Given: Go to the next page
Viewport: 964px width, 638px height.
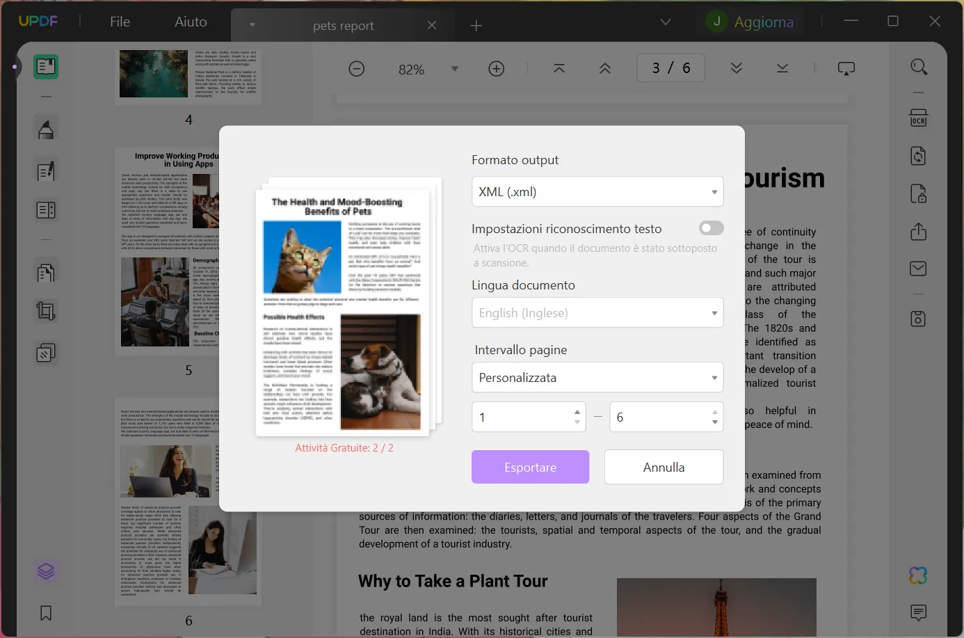Looking at the screenshot, I should click(737, 68).
